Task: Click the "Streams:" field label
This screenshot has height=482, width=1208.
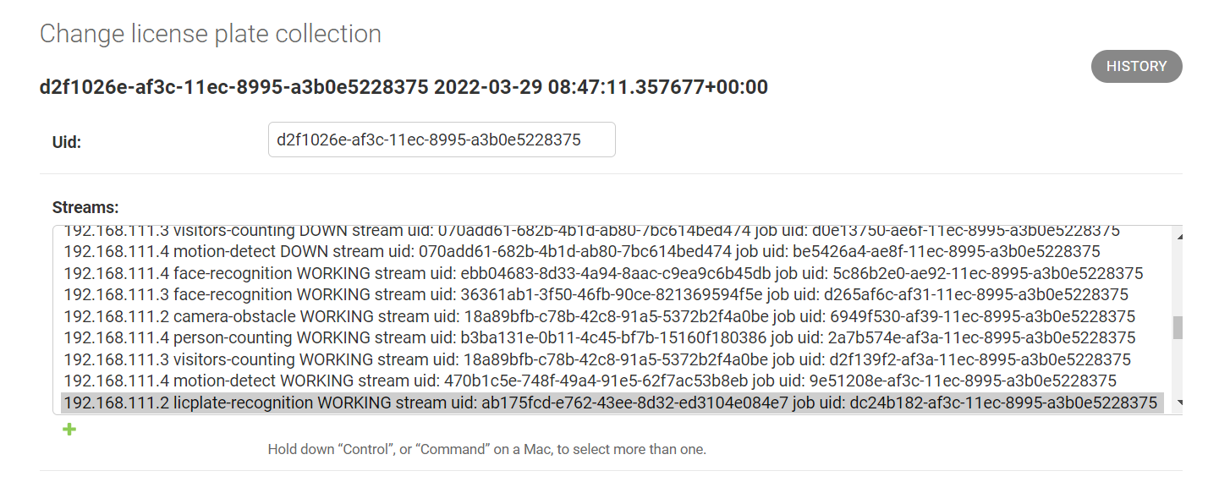Action: tap(85, 207)
